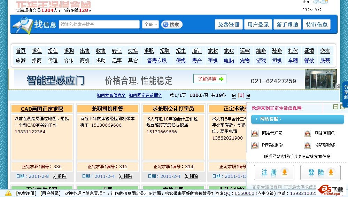Image resolution: width=348 pixels, height=197 pixels.
Task: Open listing number 314
Action: [x=189, y=167]
